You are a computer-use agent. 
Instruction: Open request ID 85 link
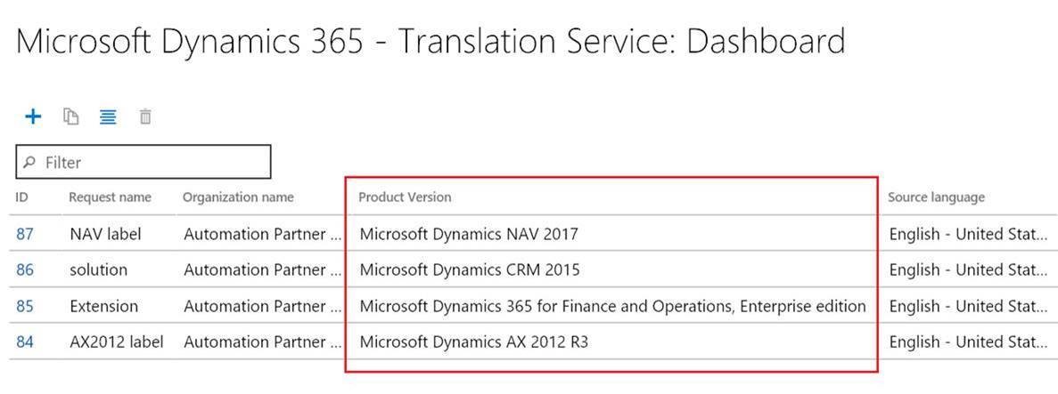pos(25,306)
